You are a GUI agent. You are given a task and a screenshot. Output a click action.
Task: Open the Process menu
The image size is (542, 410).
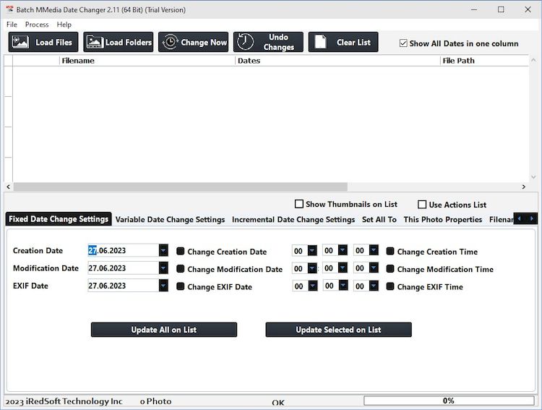[x=37, y=25]
